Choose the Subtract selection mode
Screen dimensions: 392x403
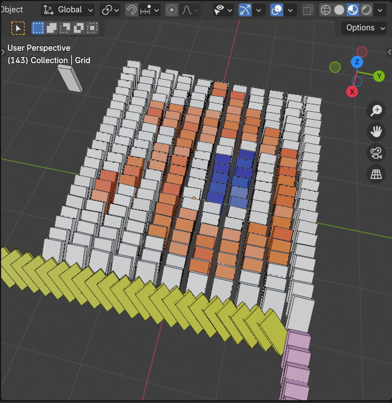click(65, 28)
